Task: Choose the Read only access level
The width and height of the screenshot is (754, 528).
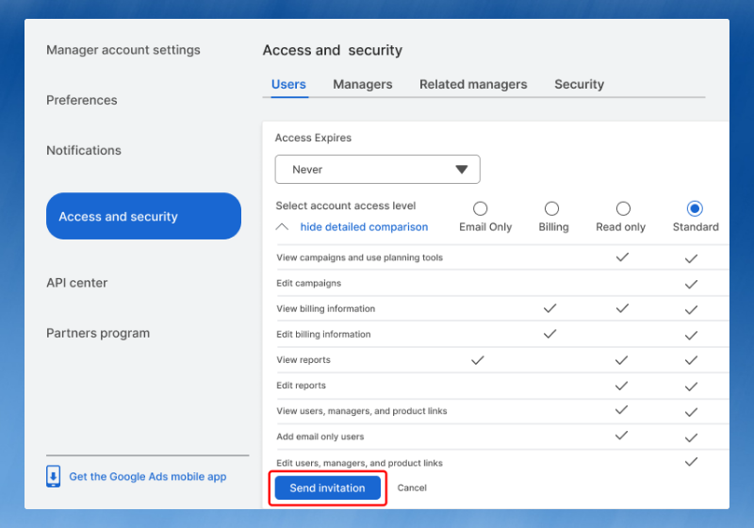Action: [x=623, y=208]
